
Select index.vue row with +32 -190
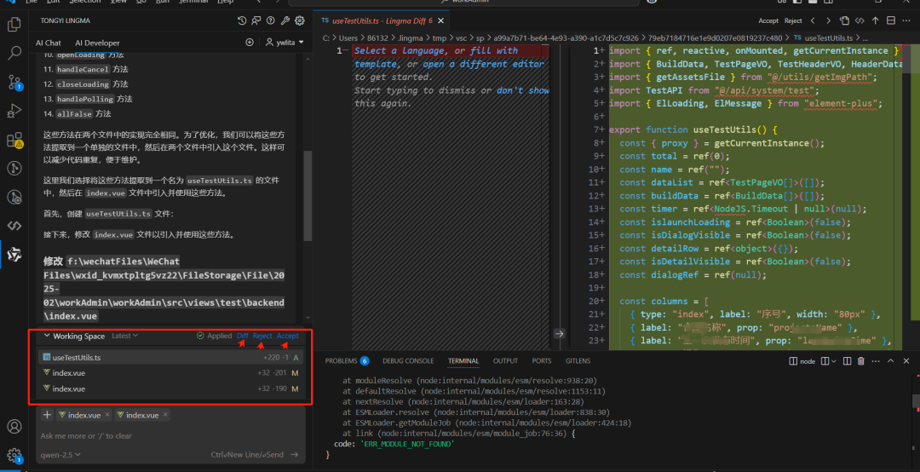click(x=171, y=389)
